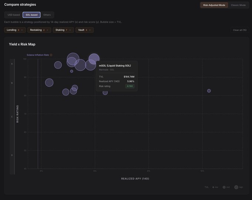Expand the Staking filter dropdown
This screenshot has height=200, width=252.
tap(63, 30)
